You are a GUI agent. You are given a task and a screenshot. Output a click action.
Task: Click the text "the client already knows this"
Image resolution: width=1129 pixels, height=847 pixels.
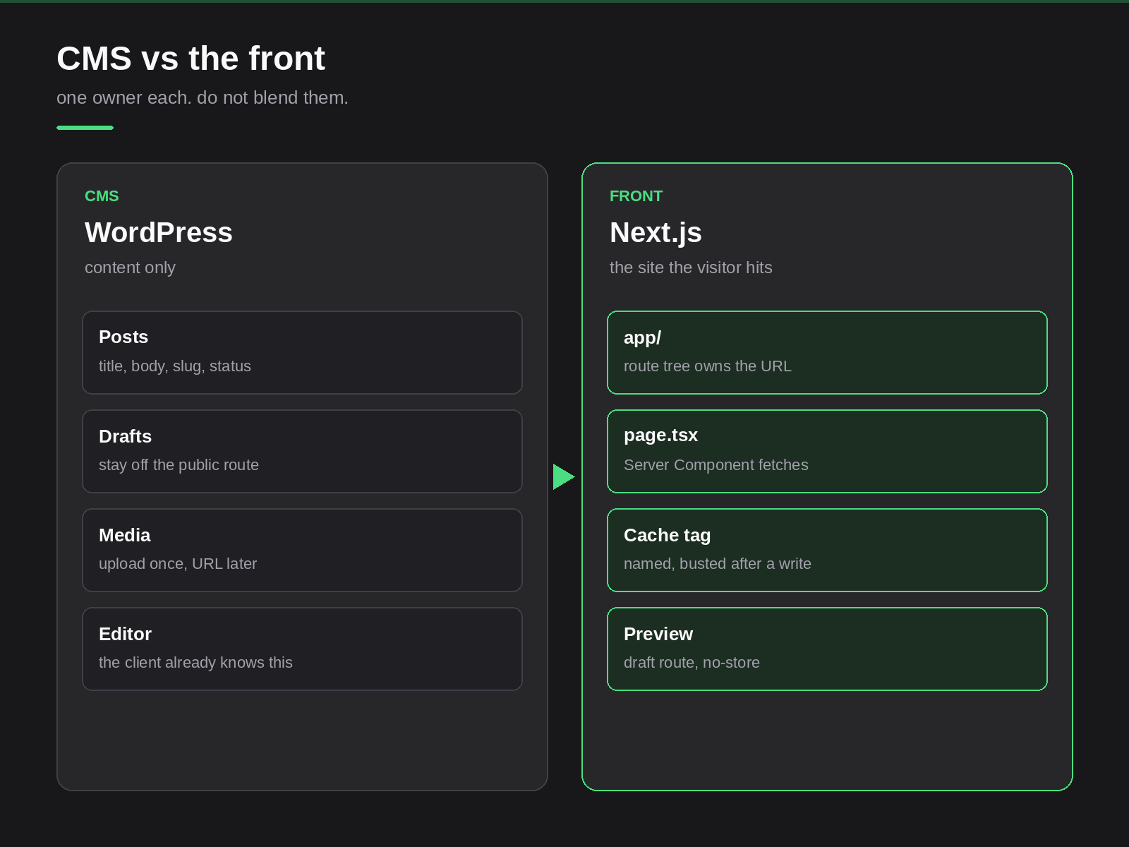195,663
